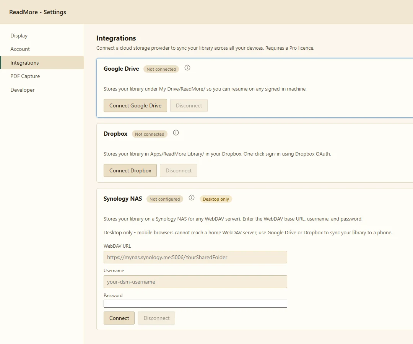
Task: Click the 'ReadMore - Settings' header title
Action: click(x=37, y=12)
